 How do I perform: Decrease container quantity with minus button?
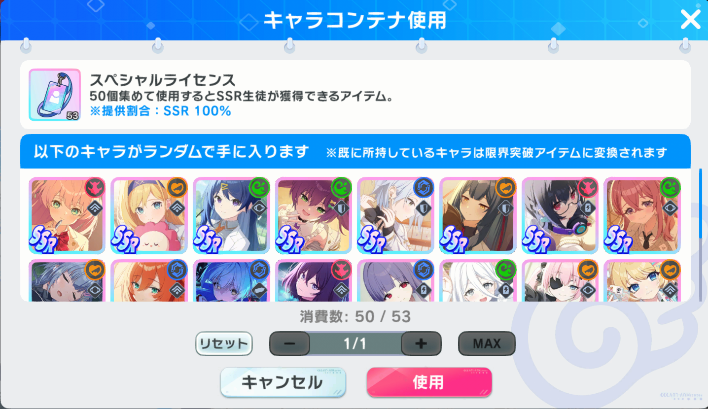click(290, 343)
